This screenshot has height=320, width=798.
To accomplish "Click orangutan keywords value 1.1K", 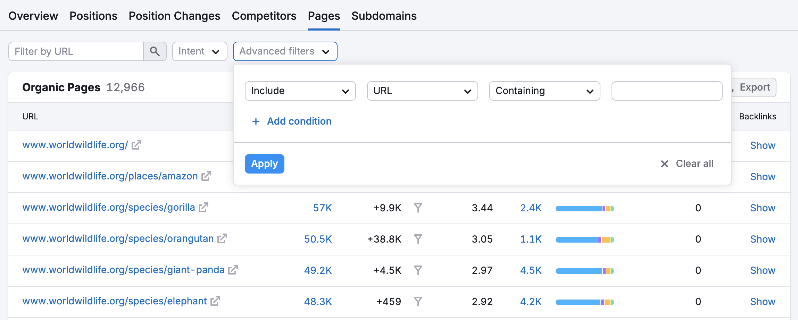I will coord(531,239).
